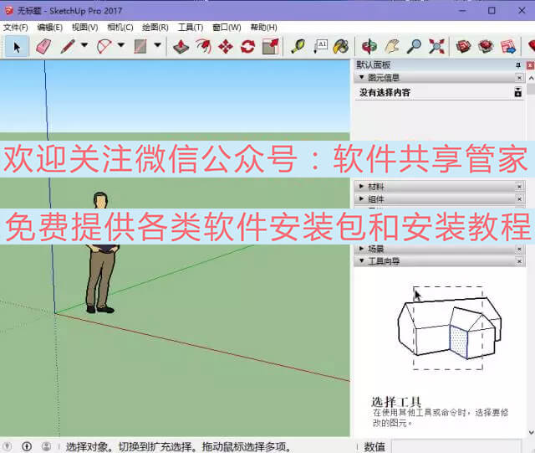Select the arrow Select tool

point(16,46)
